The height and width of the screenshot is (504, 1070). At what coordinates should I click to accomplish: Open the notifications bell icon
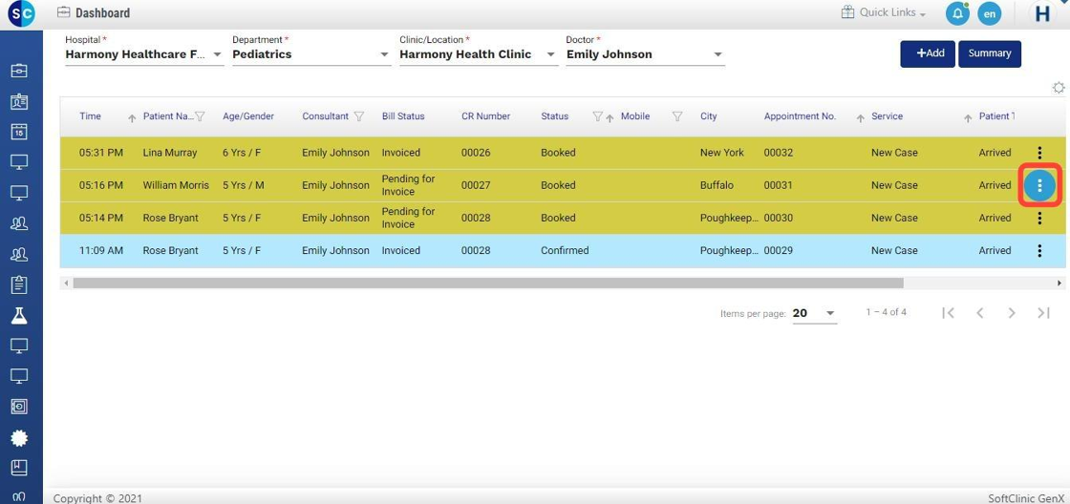pyautogui.click(x=956, y=13)
